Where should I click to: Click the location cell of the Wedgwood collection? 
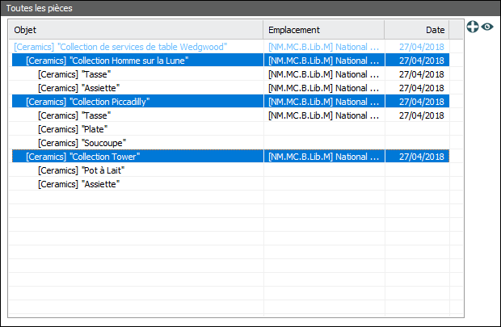click(323, 47)
